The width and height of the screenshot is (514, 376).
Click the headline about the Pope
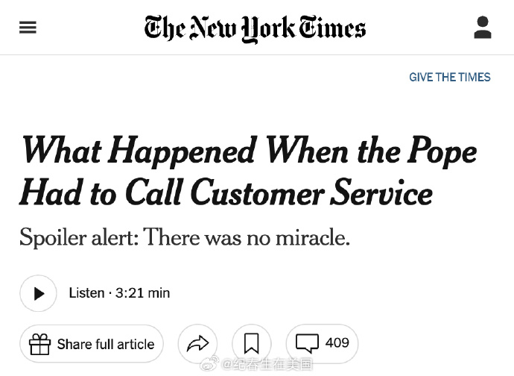[x=248, y=170]
